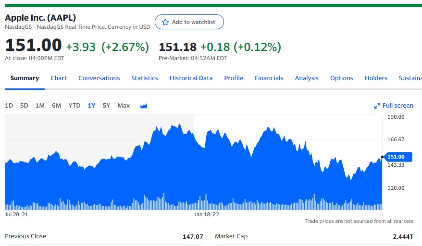This screenshot has height=246, width=422.
Task: Switch chart range to 5Y
Action: click(106, 106)
